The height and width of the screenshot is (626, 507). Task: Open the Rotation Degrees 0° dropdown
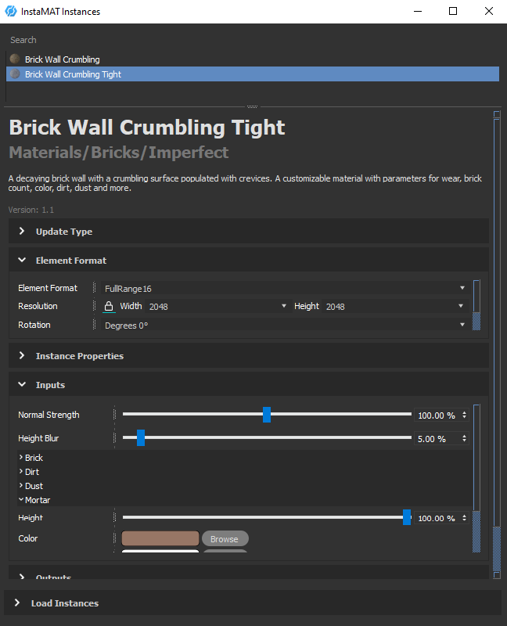(x=284, y=326)
